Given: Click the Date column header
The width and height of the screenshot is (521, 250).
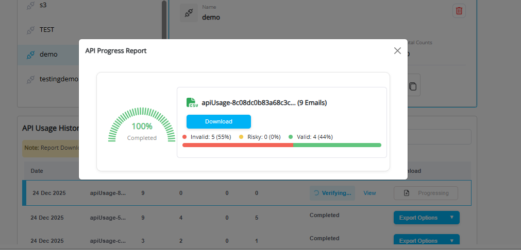Looking at the screenshot, I should [x=37, y=171].
